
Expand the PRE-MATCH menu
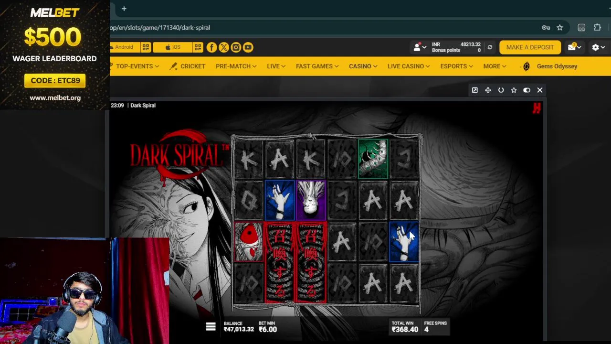tap(236, 66)
